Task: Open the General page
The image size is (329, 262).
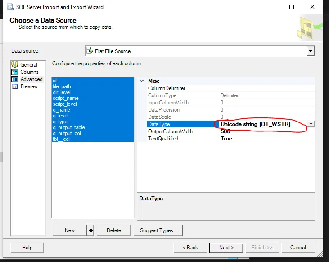Action: (x=28, y=65)
